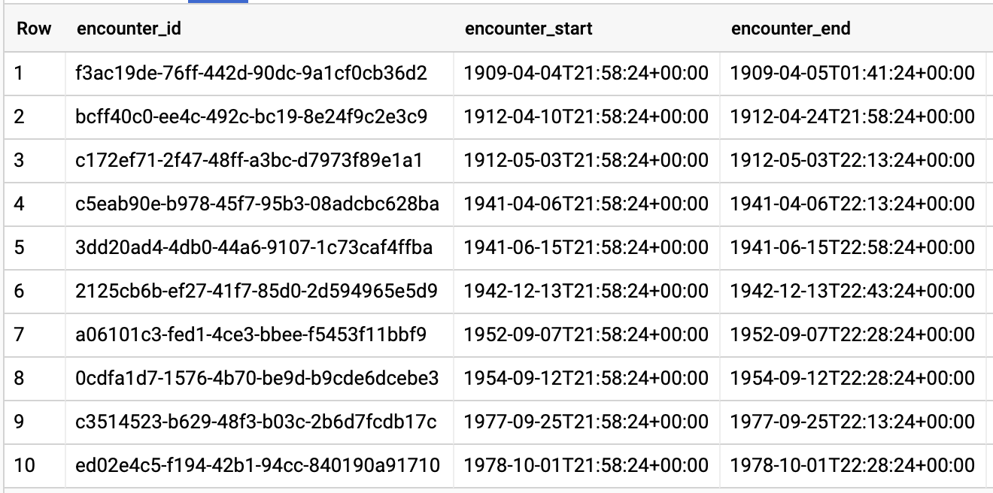
Task: Click end time 1909-04-05T01:41:24
Action: 852,74
